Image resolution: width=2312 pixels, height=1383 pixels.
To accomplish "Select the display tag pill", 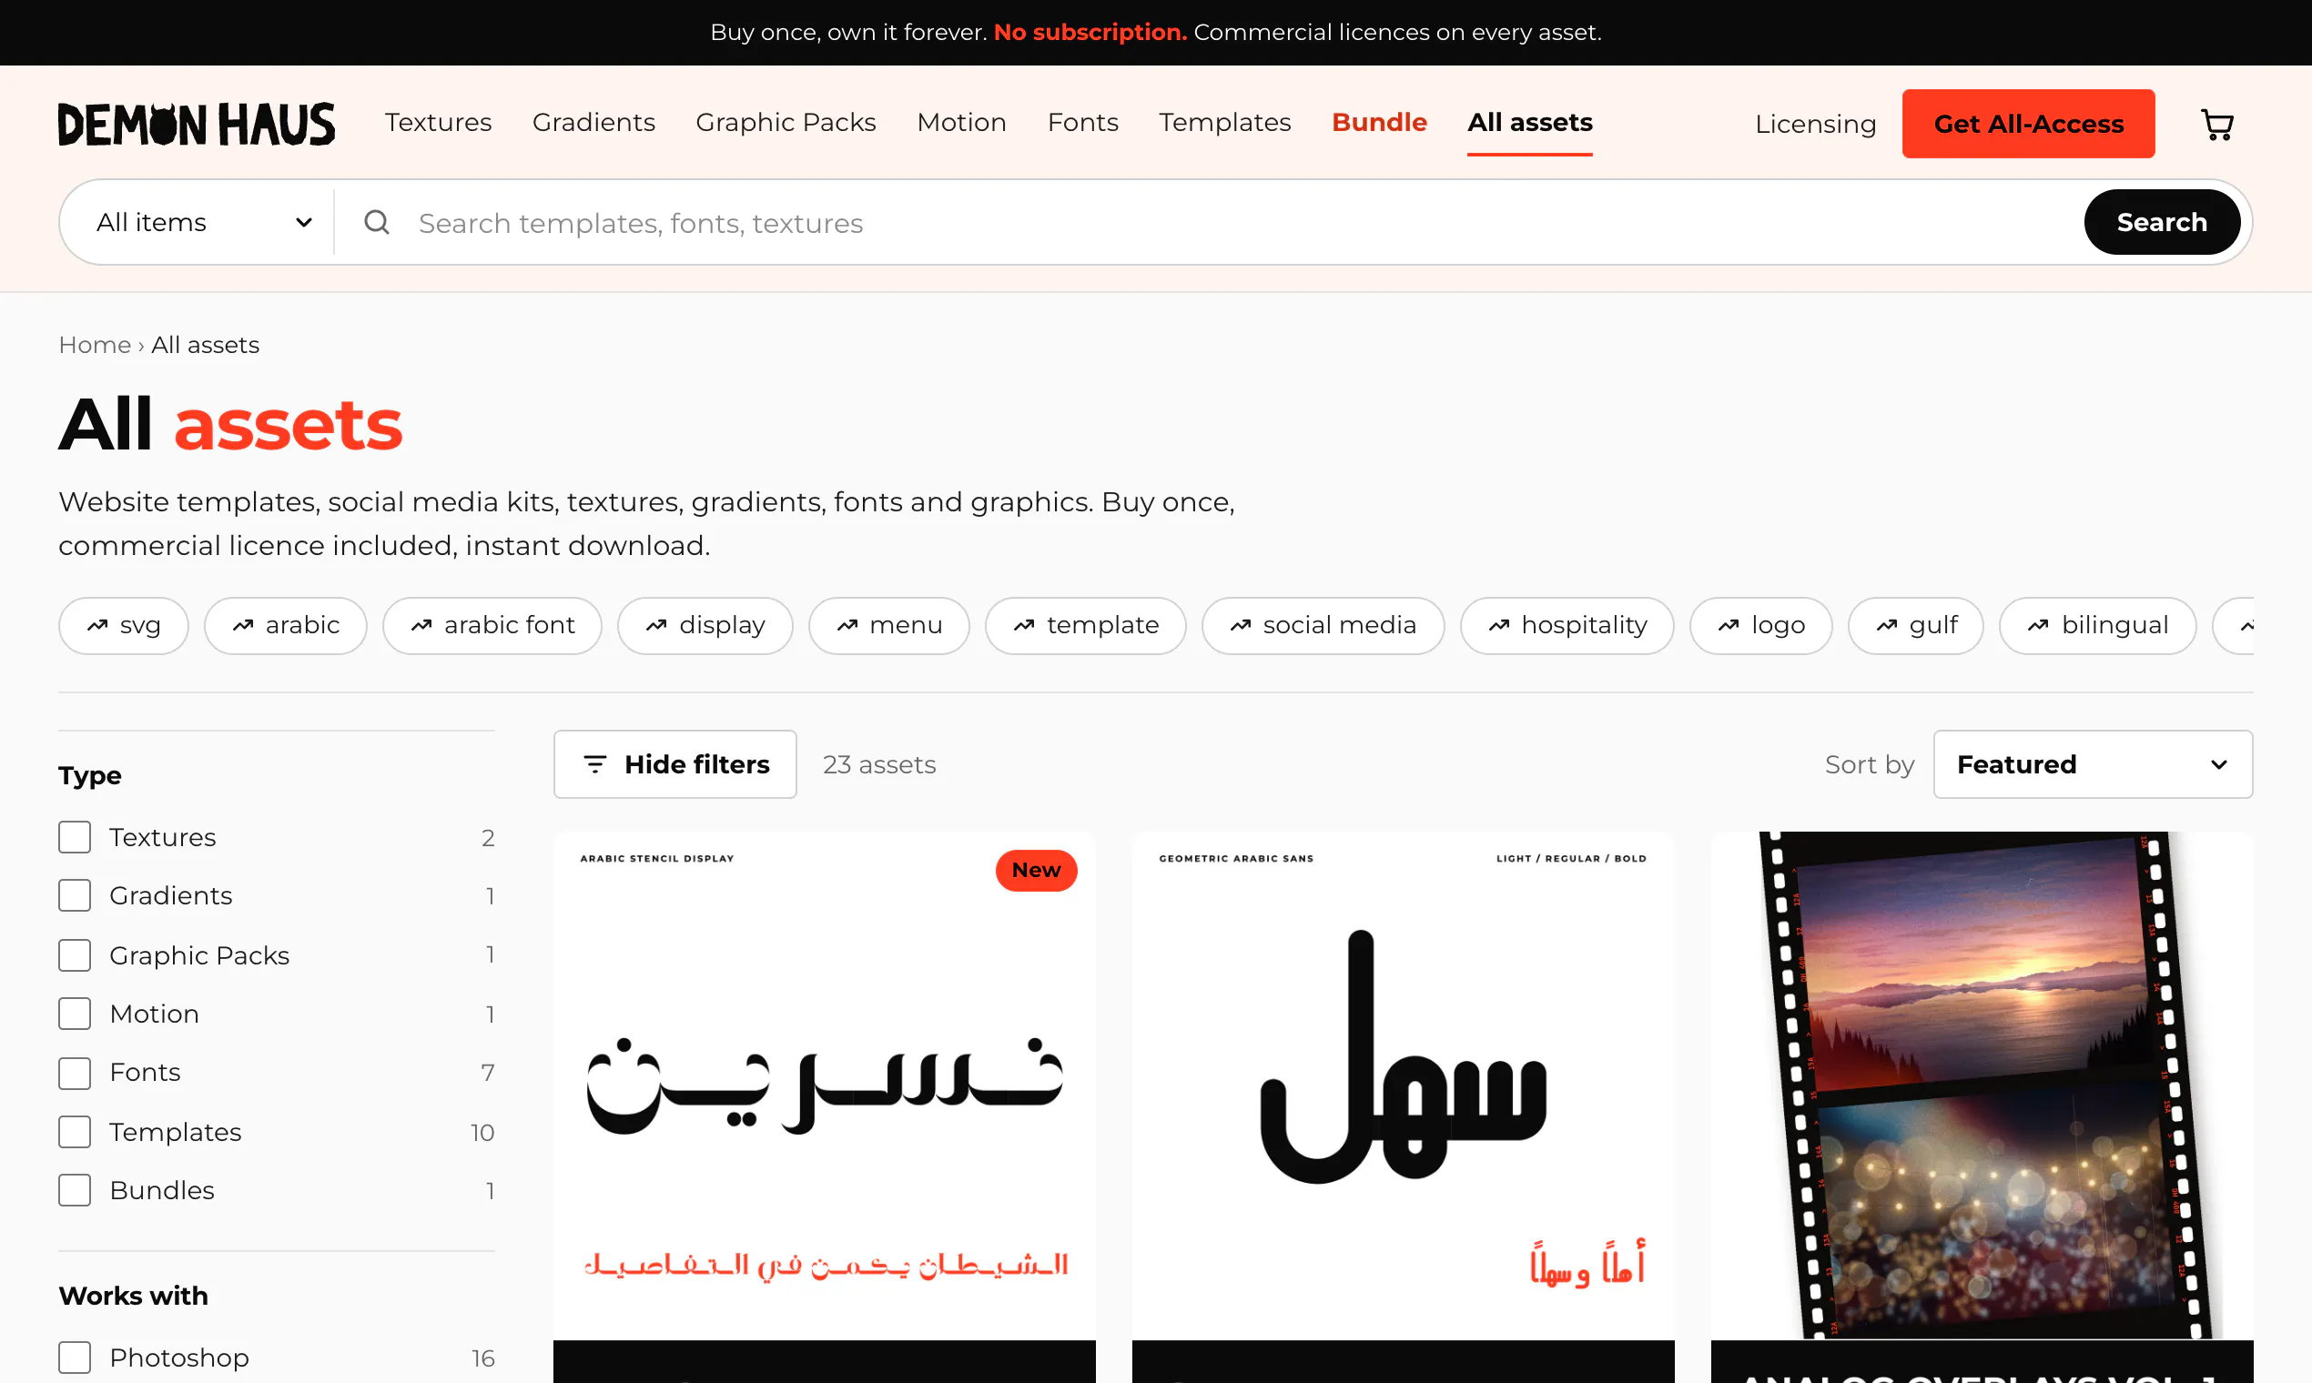I will coord(705,625).
